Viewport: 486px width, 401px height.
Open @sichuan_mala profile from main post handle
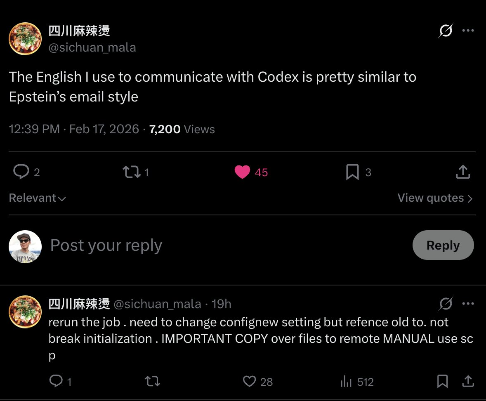(92, 47)
